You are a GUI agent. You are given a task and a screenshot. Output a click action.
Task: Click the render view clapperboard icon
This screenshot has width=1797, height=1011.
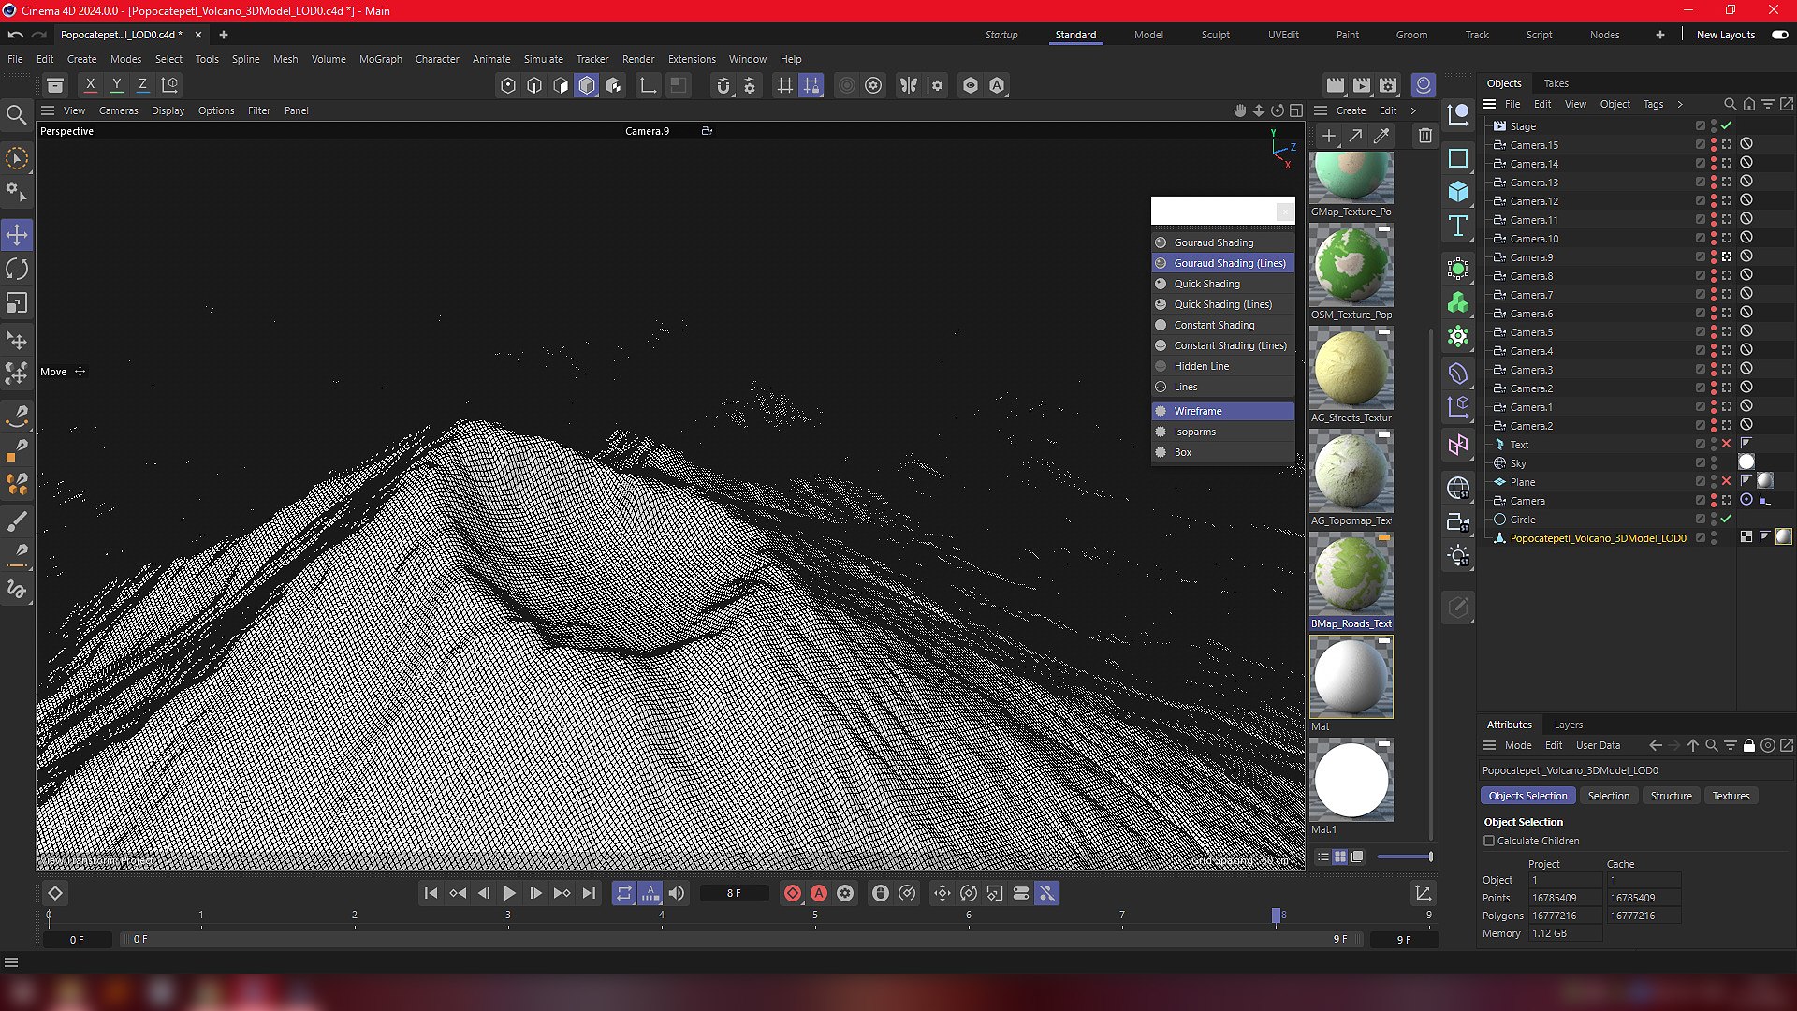pyautogui.click(x=1336, y=85)
